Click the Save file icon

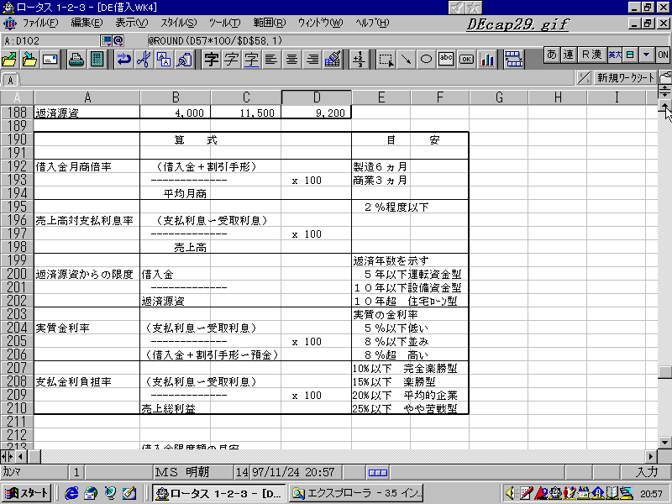click(x=29, y=59)
